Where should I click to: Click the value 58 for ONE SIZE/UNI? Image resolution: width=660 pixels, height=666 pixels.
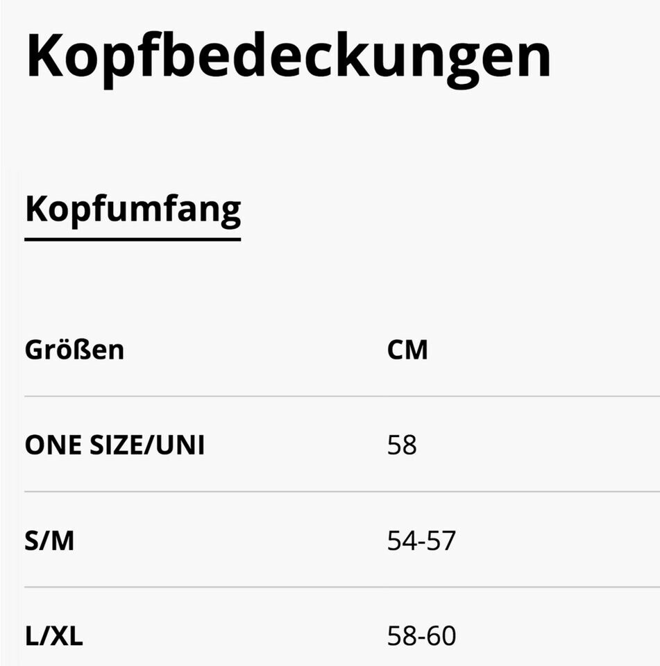click(402, 445)
